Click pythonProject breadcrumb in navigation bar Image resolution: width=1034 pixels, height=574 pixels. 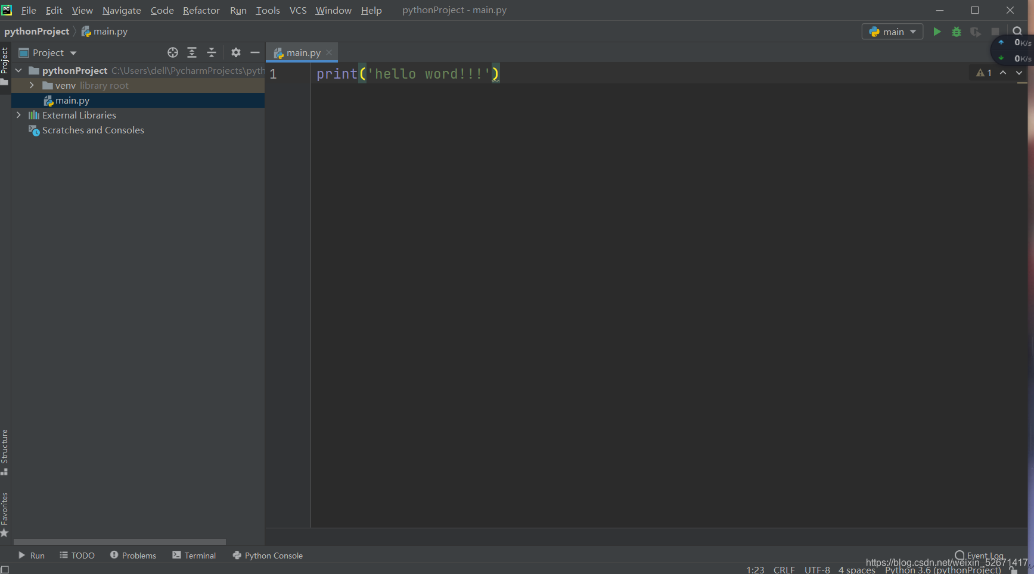(x=37, y=31)
